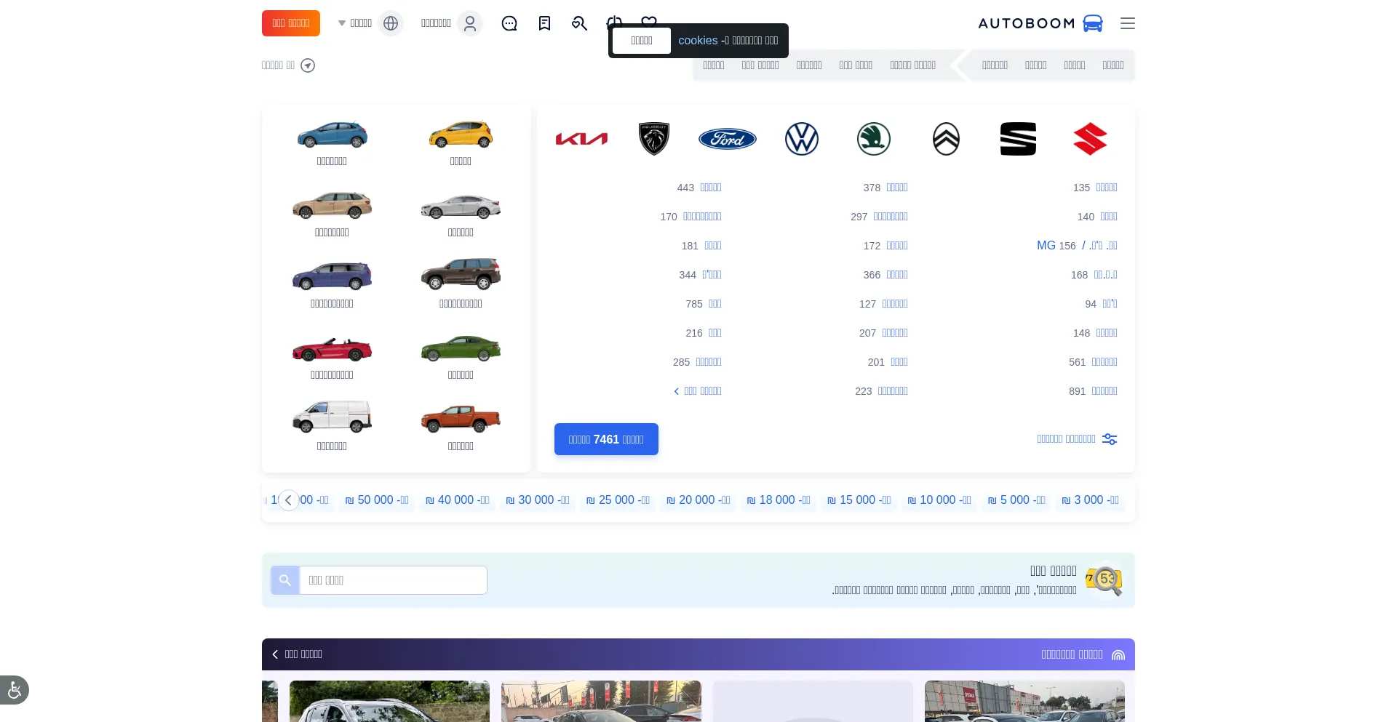This screenshot has width=1397, height=722.
Task: Open the language dropdown arrow
Action: pos(342,23)
